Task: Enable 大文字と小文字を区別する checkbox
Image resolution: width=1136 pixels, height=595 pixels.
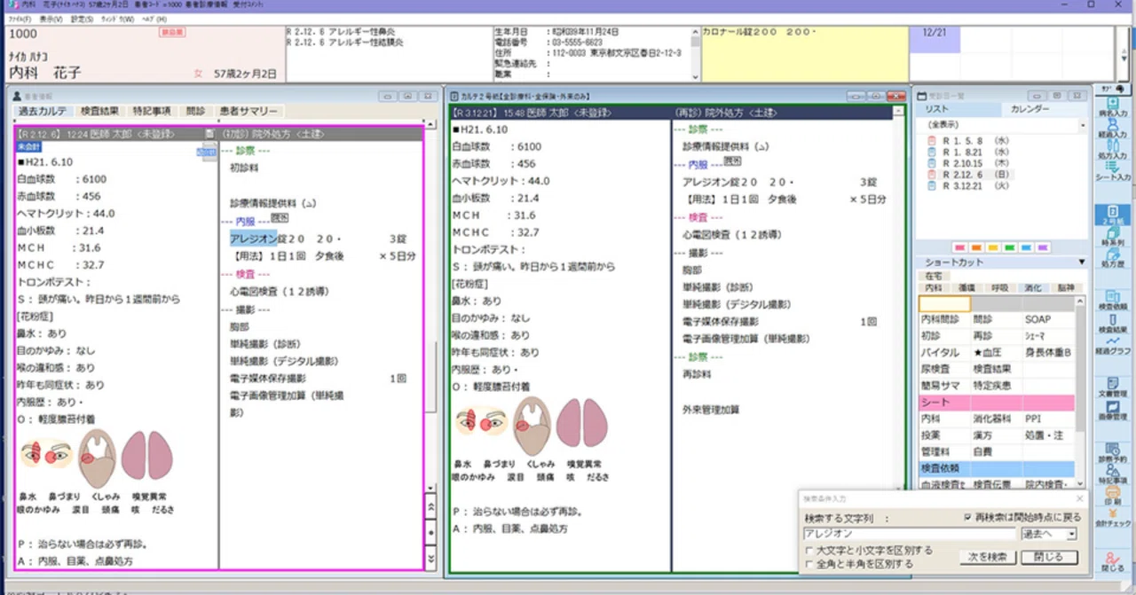Action: [x=809, y=551]
